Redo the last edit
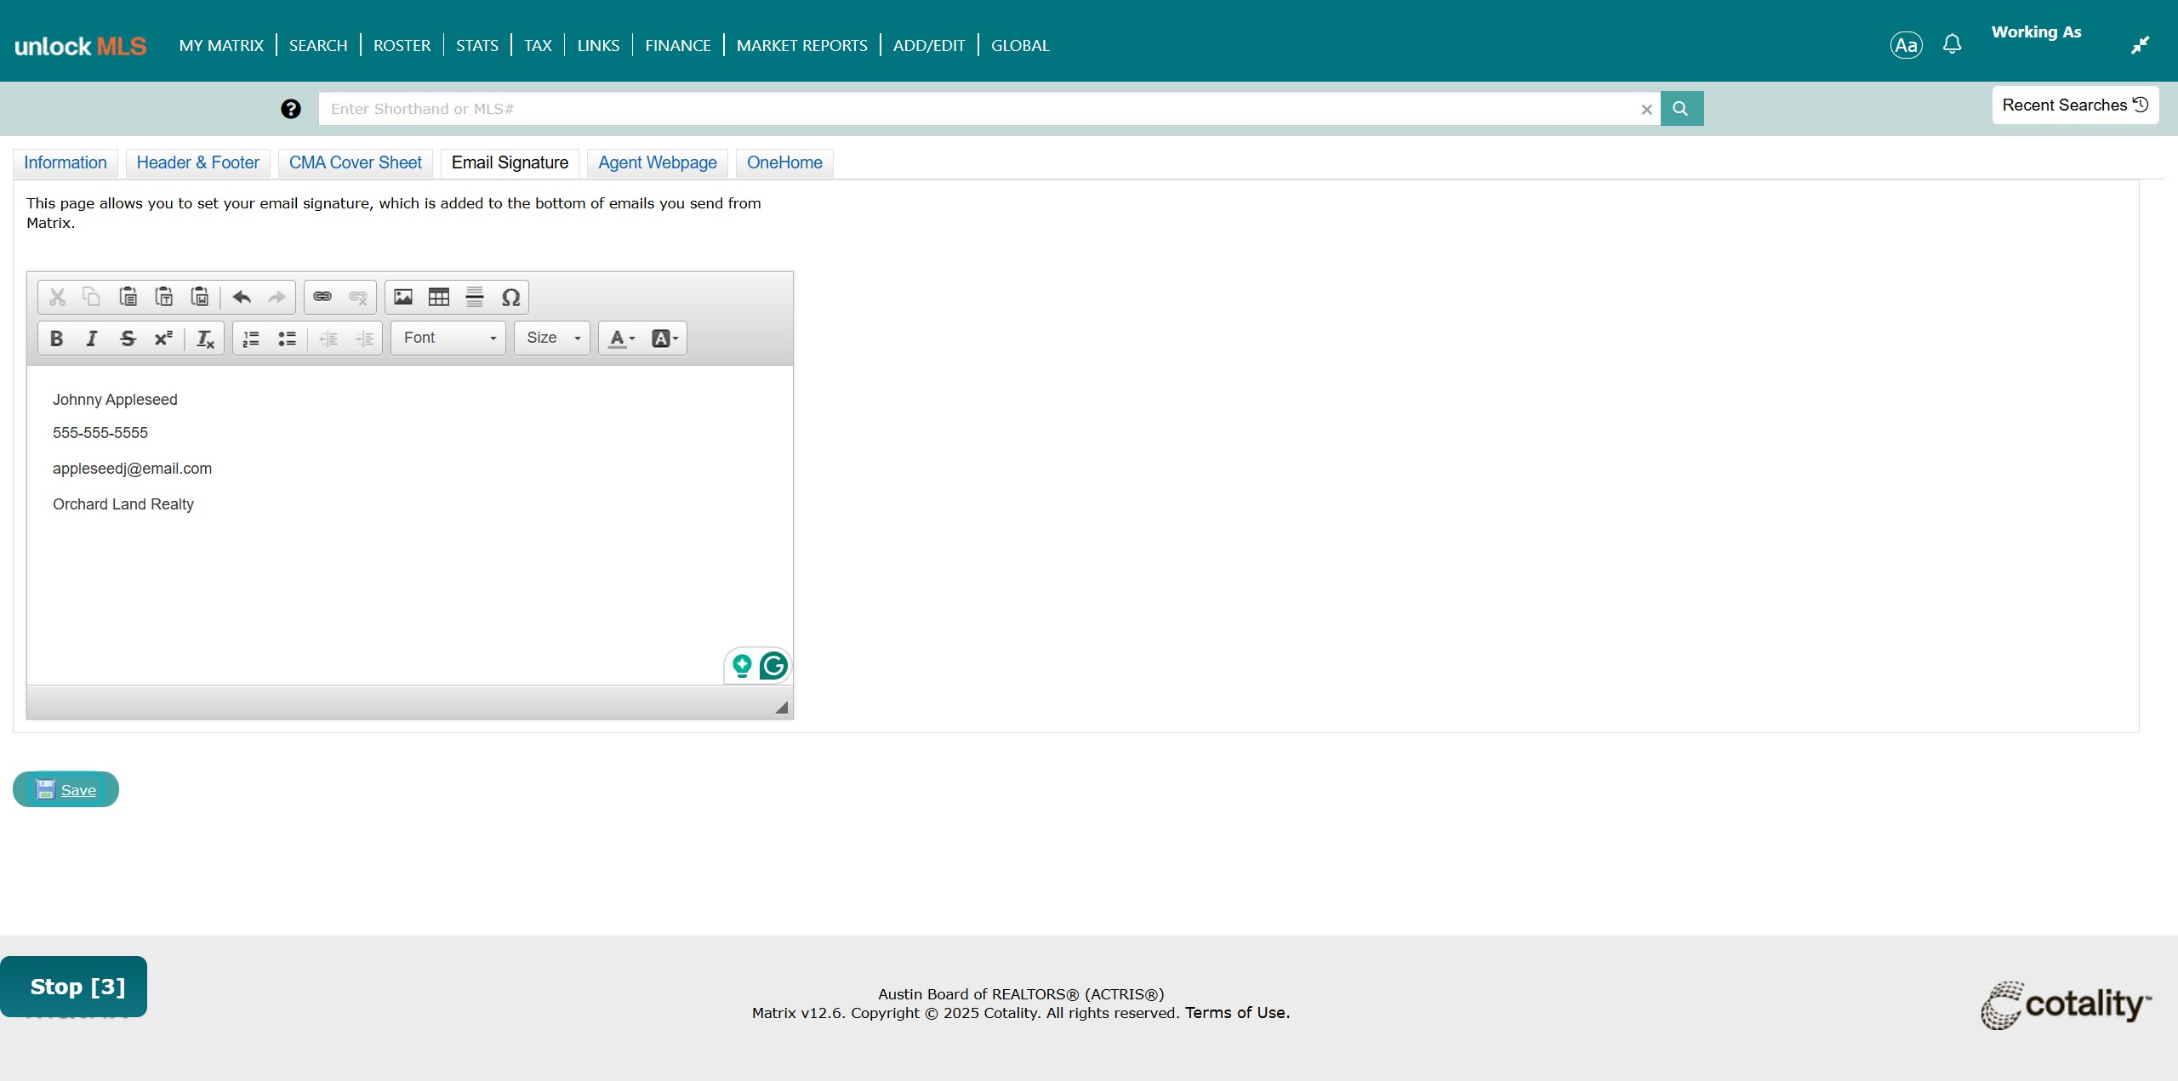 277,297
